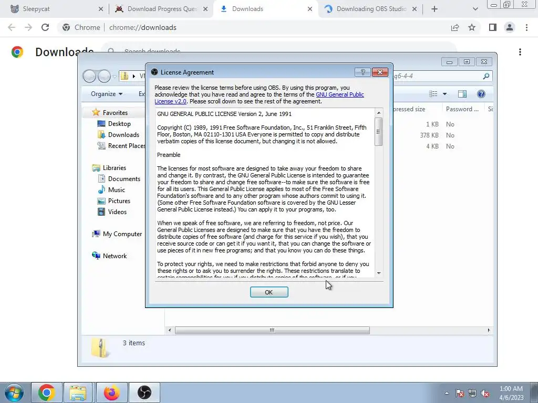Go forward in Chrome
Screen dimensions: 538x403
pos(28,27)
